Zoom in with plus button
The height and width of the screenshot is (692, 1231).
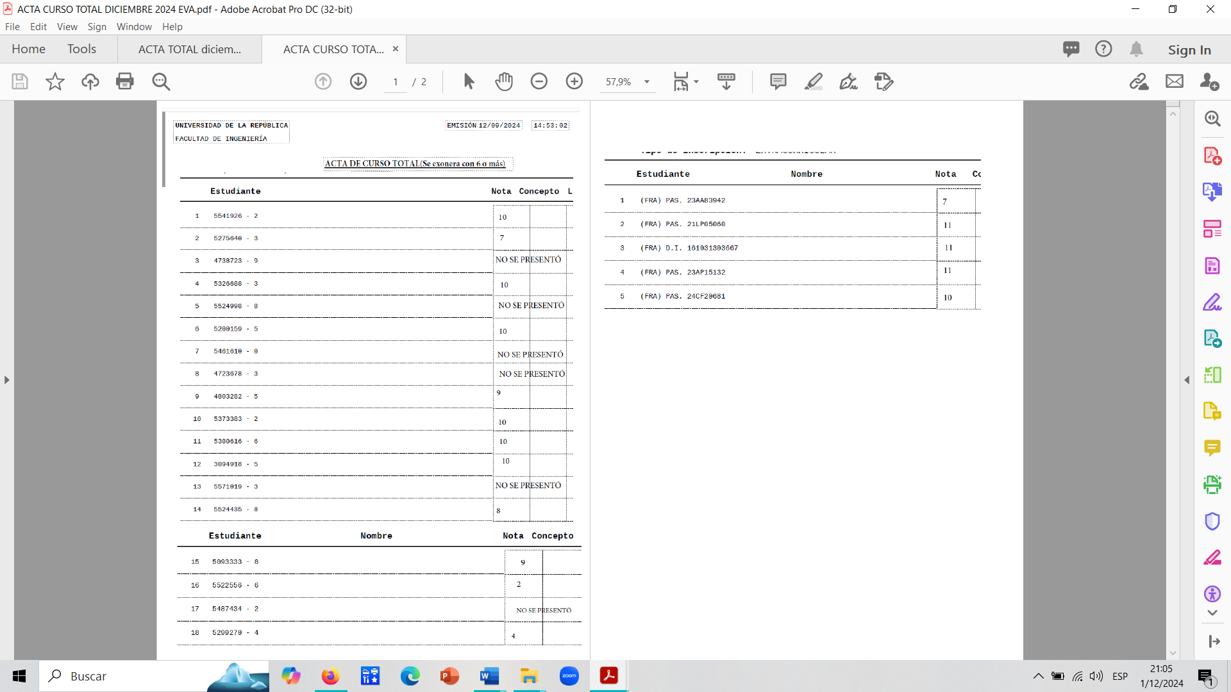(x=574, y=81)
